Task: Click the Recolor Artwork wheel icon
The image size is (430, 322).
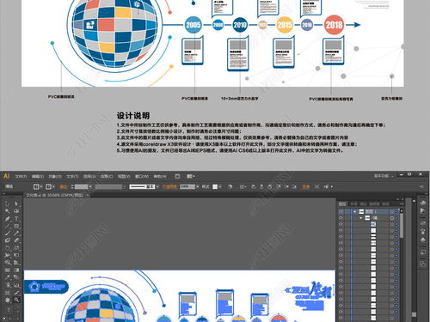Action: click(x=230, y=186)
